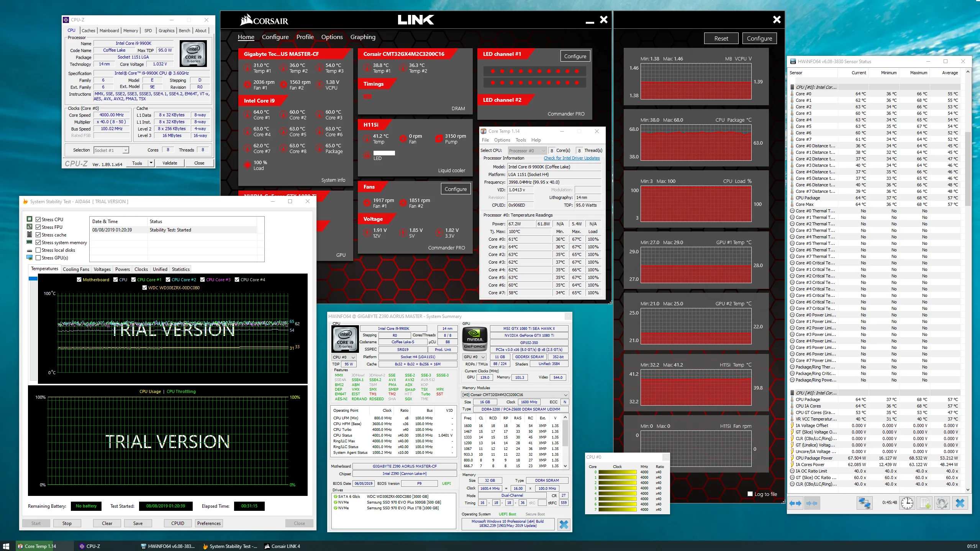
Task: Click HWiNFO Sensor Status blue X close icon
Action: [x=960, y=503]
